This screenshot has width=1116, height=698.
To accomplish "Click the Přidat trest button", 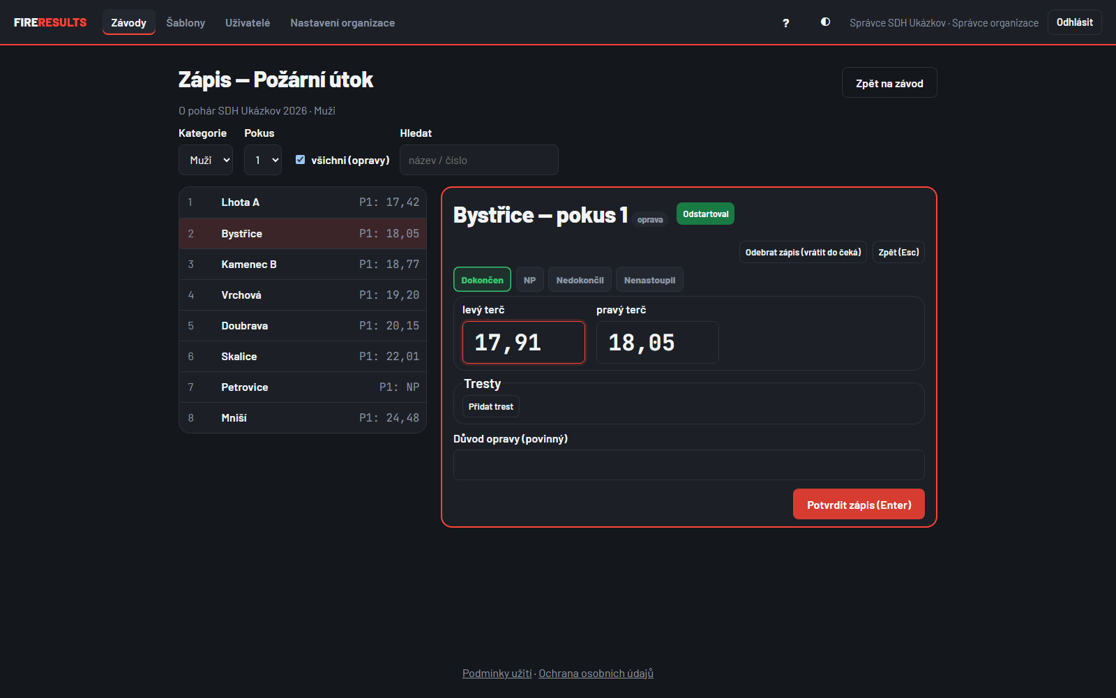I will pyautogui.click(x=491, y=406).
